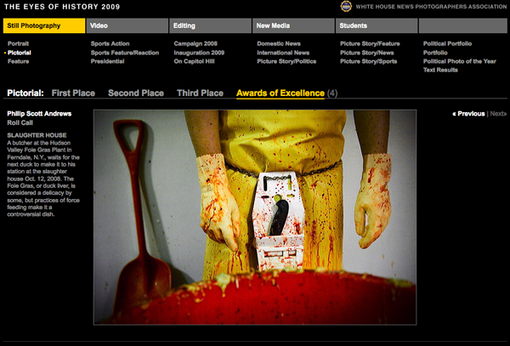510x346 pixels.
Task: Go to the Previous photo
Action: pos(469,113)
